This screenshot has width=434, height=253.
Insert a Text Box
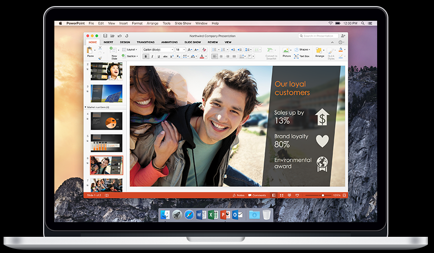tap(304, 55)
